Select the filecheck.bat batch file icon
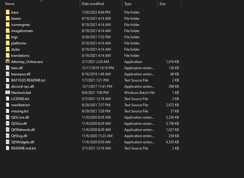 8,93
